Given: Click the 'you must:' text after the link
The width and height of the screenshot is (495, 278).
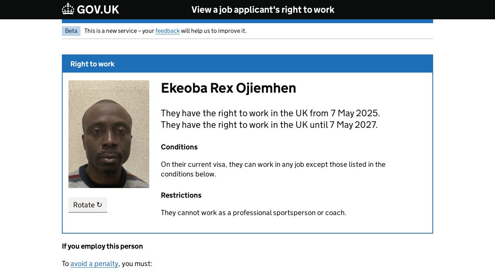Looking at the screenshot, I should (x=137, y=264).
